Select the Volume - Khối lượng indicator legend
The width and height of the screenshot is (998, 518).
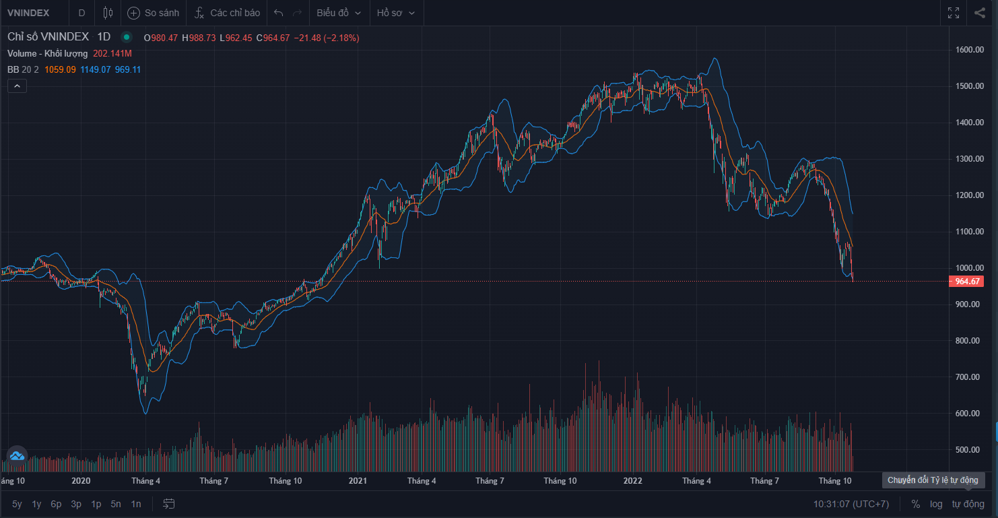48,54
